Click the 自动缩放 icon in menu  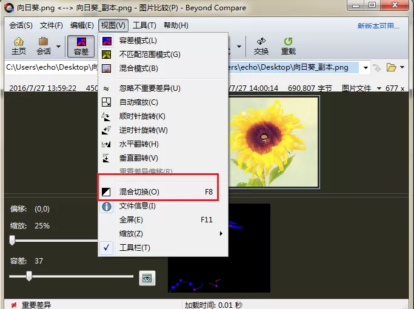(x=107, y=102)
